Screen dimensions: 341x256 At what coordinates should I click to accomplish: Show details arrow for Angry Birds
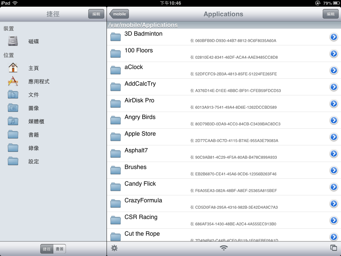[x=334, y=120]
